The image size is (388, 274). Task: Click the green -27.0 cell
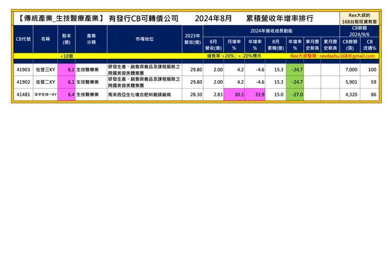[295, 94]
